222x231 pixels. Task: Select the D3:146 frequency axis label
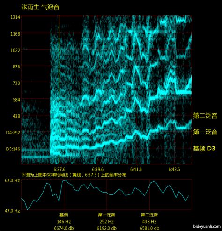point(13,149)
